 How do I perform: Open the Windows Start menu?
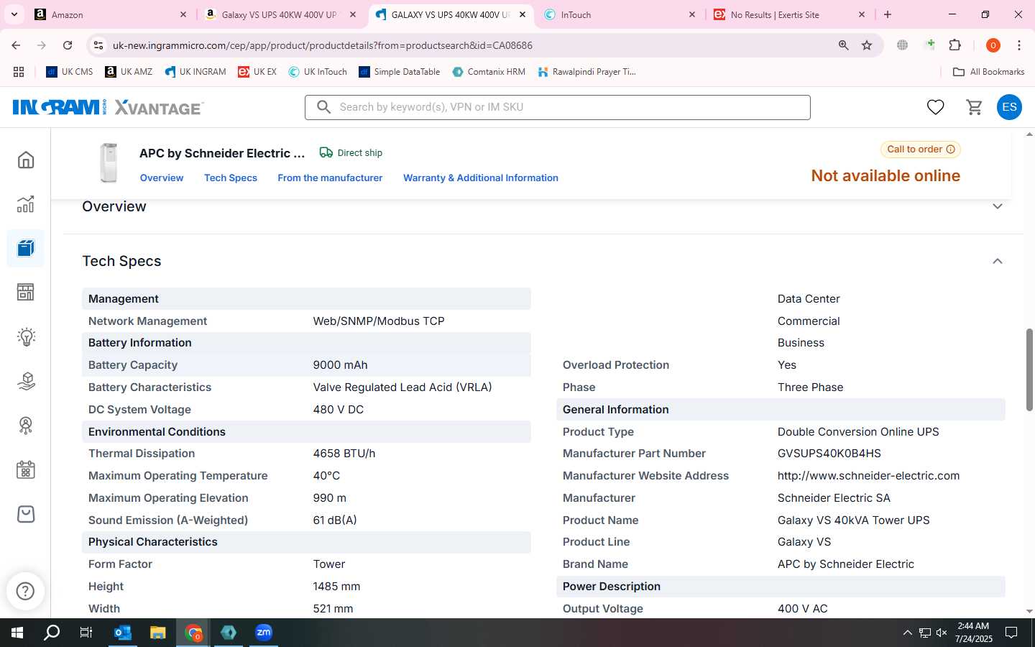(x=17, y=633)
